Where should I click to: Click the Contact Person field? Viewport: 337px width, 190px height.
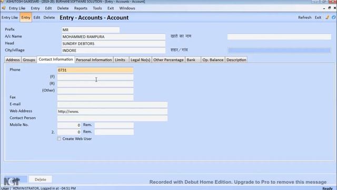(112, 118)
